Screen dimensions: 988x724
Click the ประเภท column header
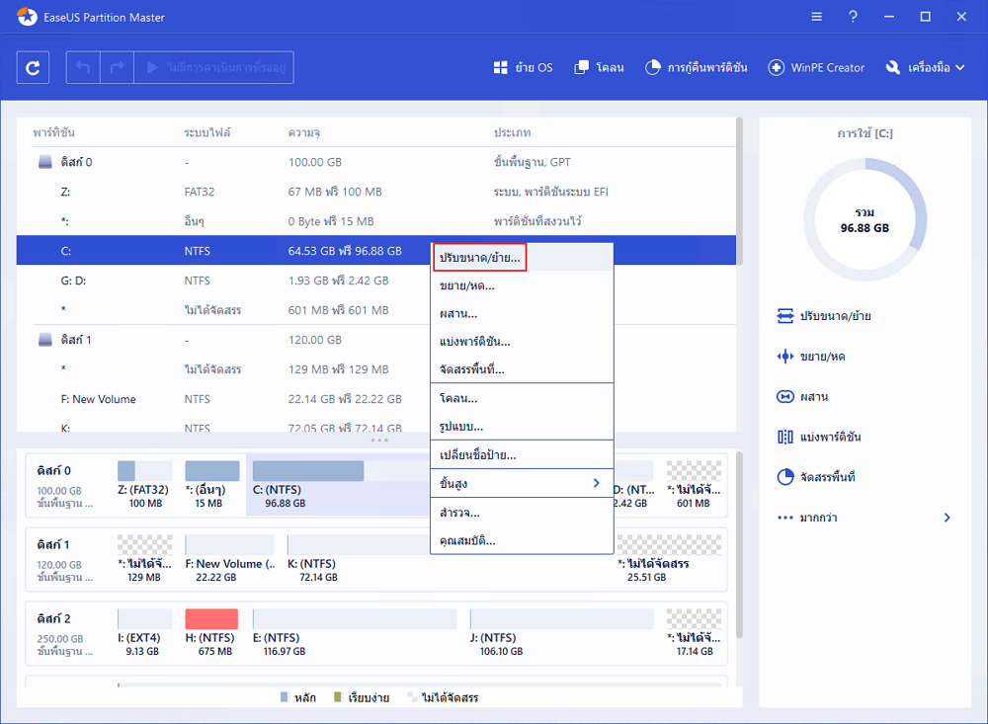[x=512, y=133]
